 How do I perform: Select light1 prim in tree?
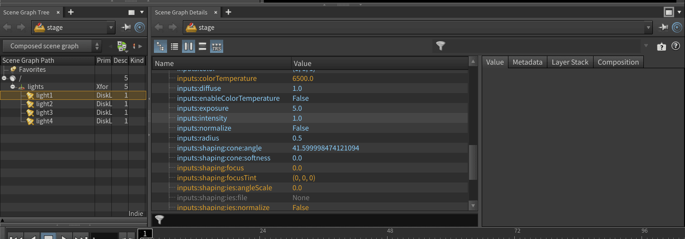[x=44, y=95]
